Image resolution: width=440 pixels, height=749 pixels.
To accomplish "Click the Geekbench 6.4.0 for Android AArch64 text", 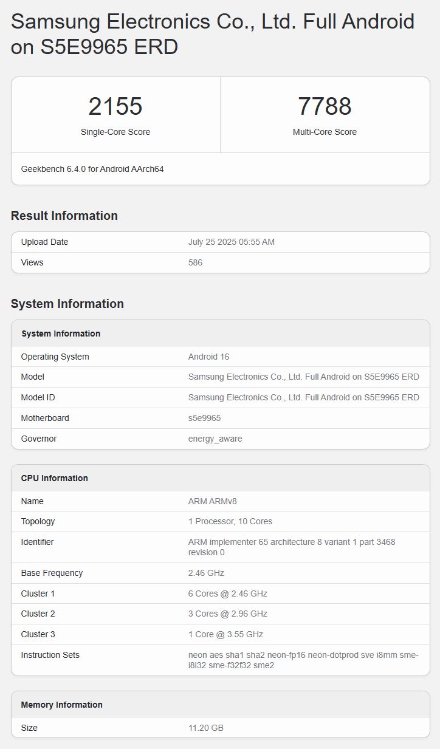I will (x=92, y=169).
